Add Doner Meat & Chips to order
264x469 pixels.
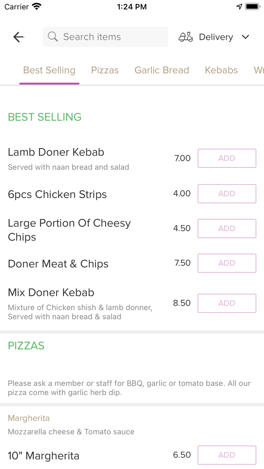point(227,263)
